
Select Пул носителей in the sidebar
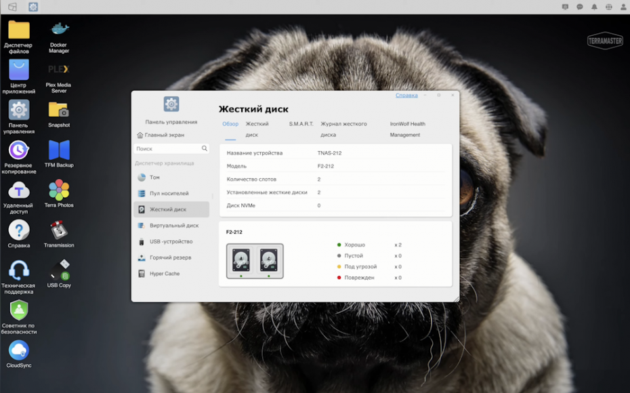tap(171, 193)
